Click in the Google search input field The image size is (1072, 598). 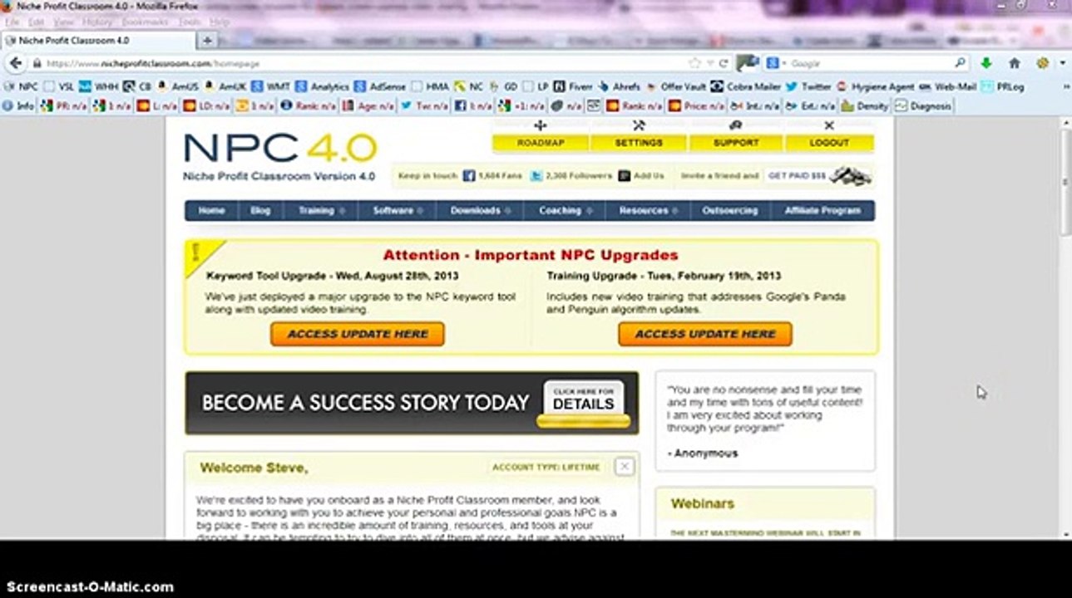(869, 63)
